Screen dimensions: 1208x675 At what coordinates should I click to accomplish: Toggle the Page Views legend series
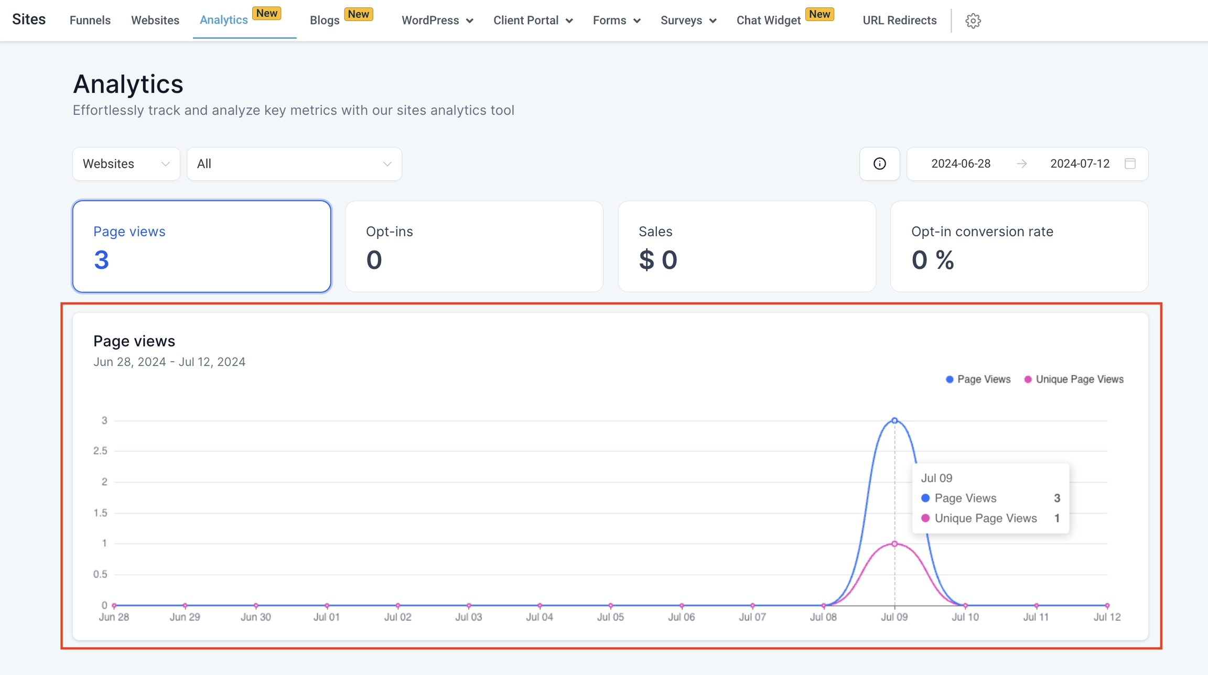point(978,379)
